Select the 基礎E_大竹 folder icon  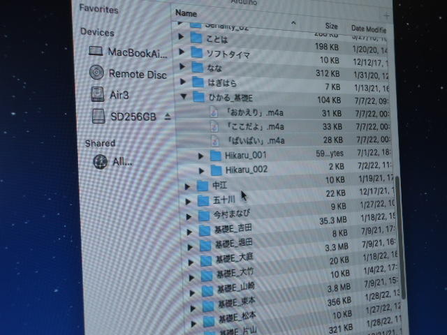point(207,276)
